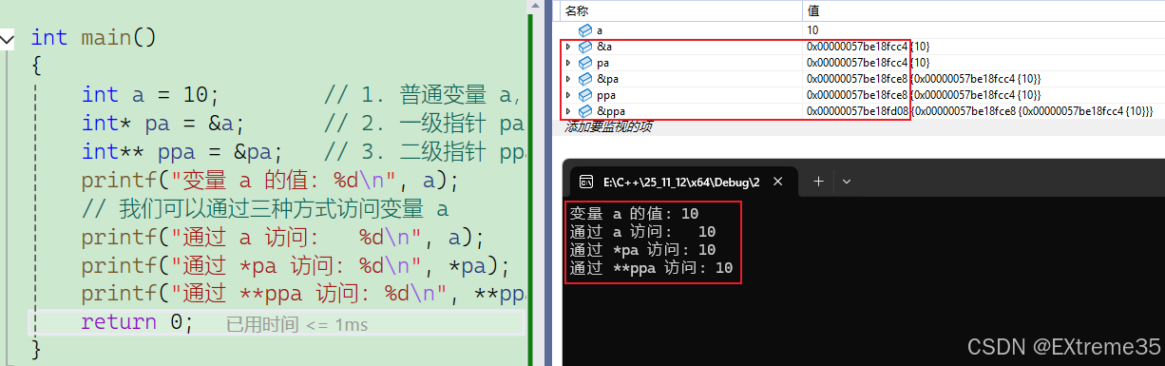Screen dimensions: 1165x366
Task: Click console line 通过 a 访问: 10
Action: (x=642, y=232)
